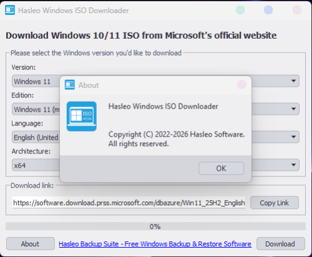Screen dimensions: 312x257
Task: Click OK in the About dialog
Action: click(x=221, y=168)
